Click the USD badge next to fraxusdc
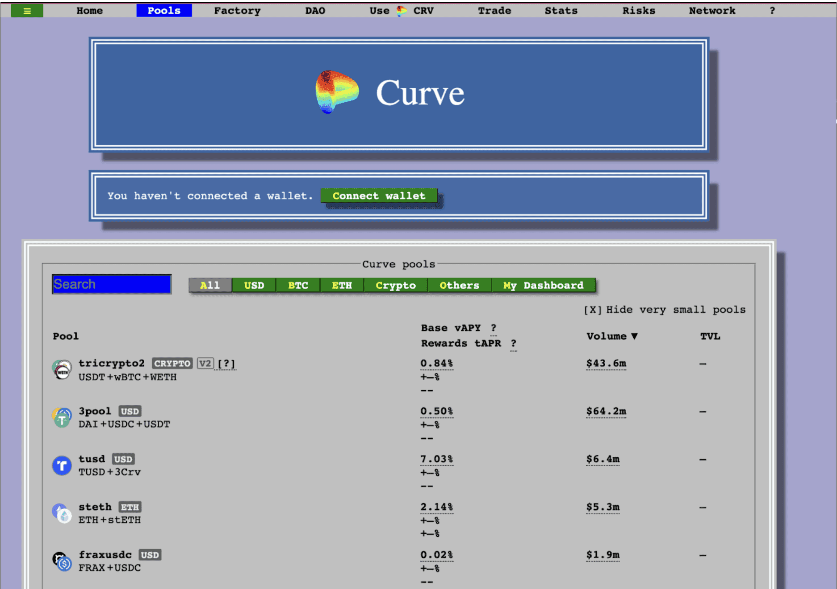Image resolution: width=837 pixels, height=589 pixels. [150, 555]
